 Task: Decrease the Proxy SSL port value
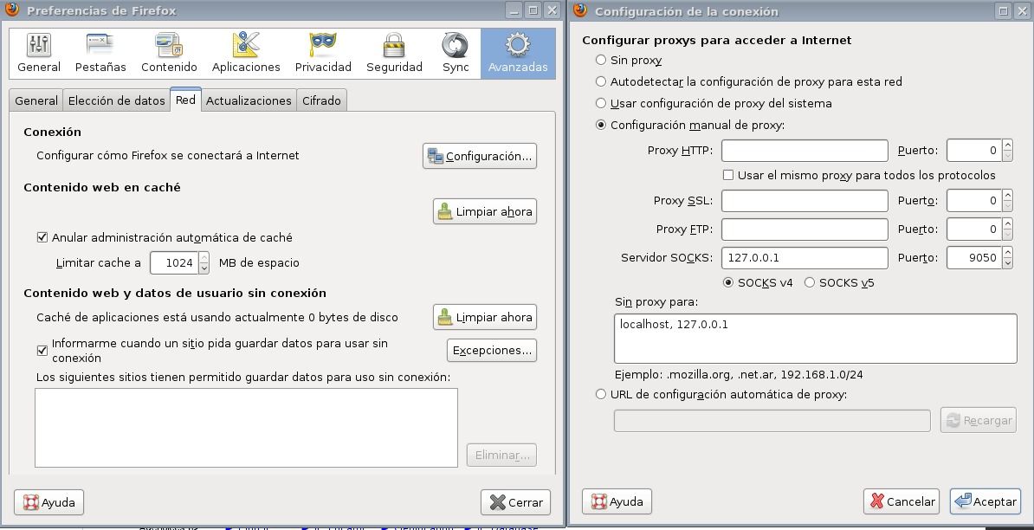point(1007,206)
